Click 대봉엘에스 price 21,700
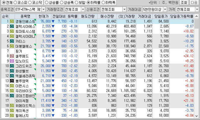Viewport: 200px width, 120px height. click(46, 46)
